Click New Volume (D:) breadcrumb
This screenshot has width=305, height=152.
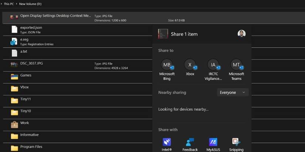(x=30, y=4)
